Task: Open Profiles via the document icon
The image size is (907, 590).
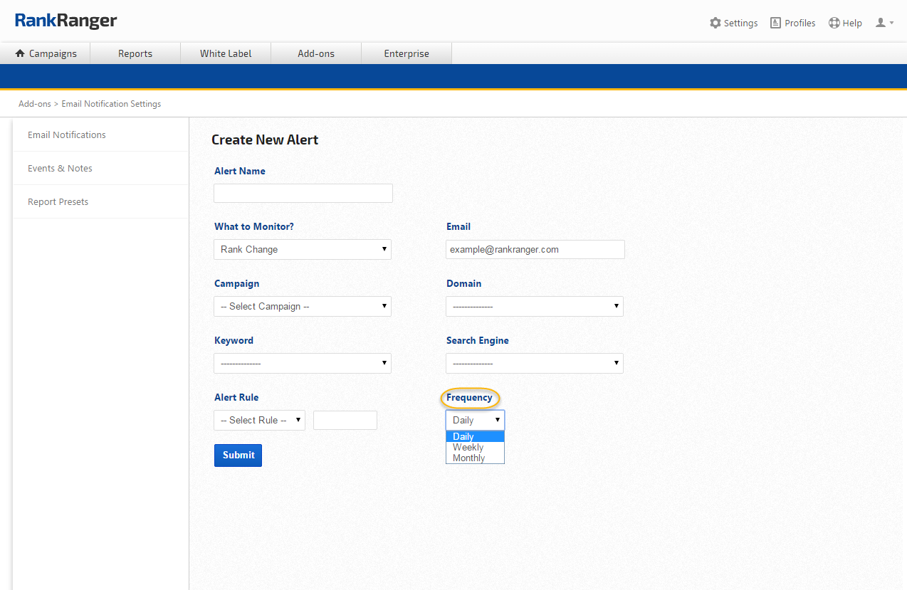Action: (775, 23)
